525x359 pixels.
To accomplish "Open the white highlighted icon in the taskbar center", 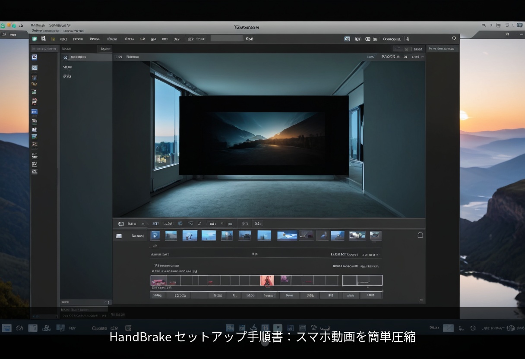I will click(x=278, y=328).
